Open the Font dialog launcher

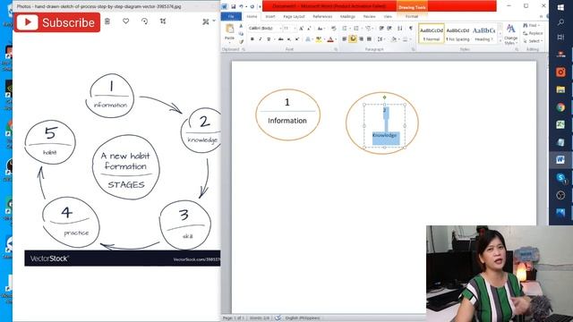[336, 49]
